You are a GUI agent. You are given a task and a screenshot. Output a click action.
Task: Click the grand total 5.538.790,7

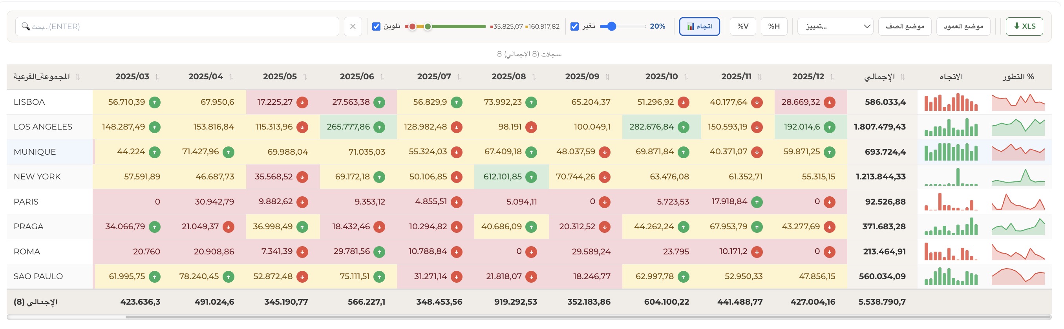(882, 302)
